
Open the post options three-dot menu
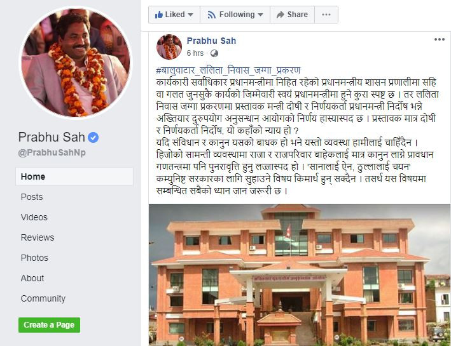(x=439, y=39)
